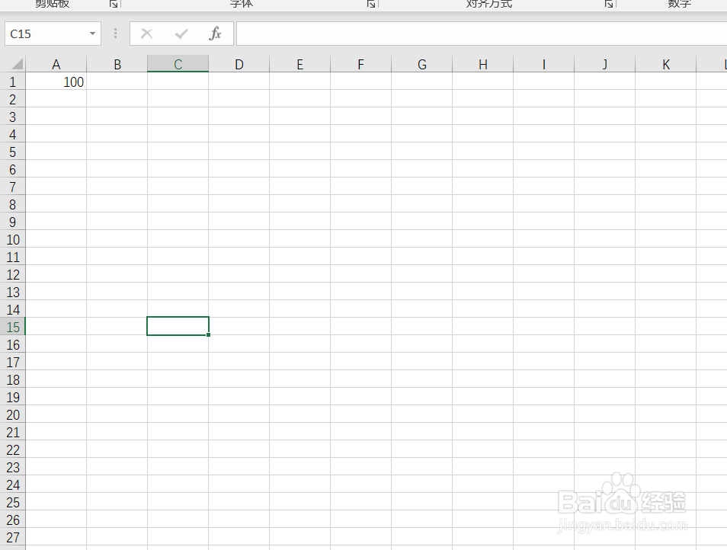Click the fill handle of cell C15
This screenshot has width=727, height=550.
tap(208, 334)
